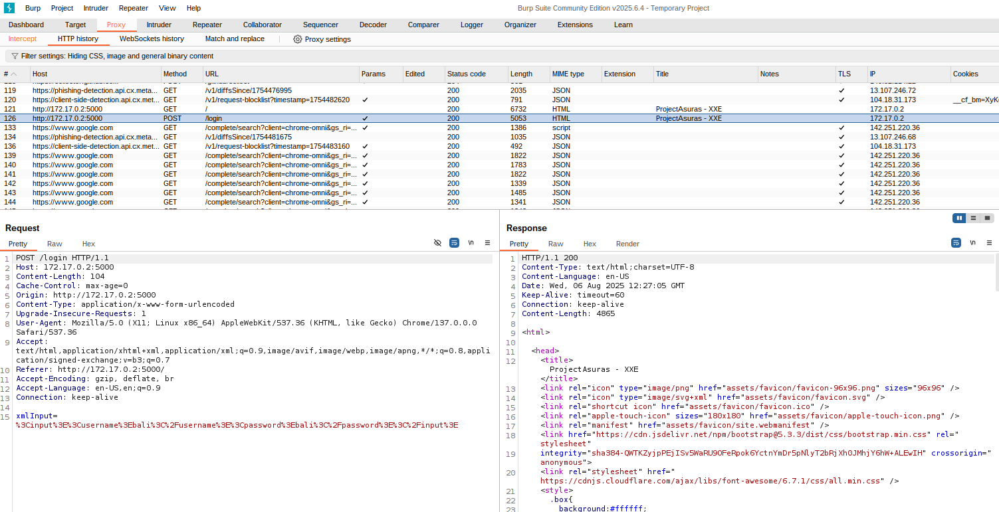Select row 134 diffsSince/1754481675

pos(499,137)
